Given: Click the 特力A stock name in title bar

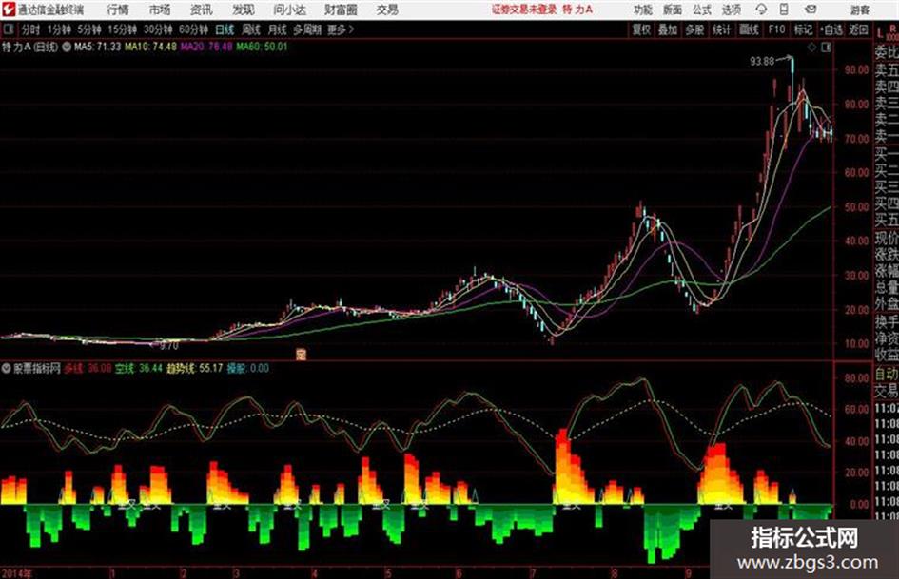Looking at the screenshot, I should click(x=578, y=10).
